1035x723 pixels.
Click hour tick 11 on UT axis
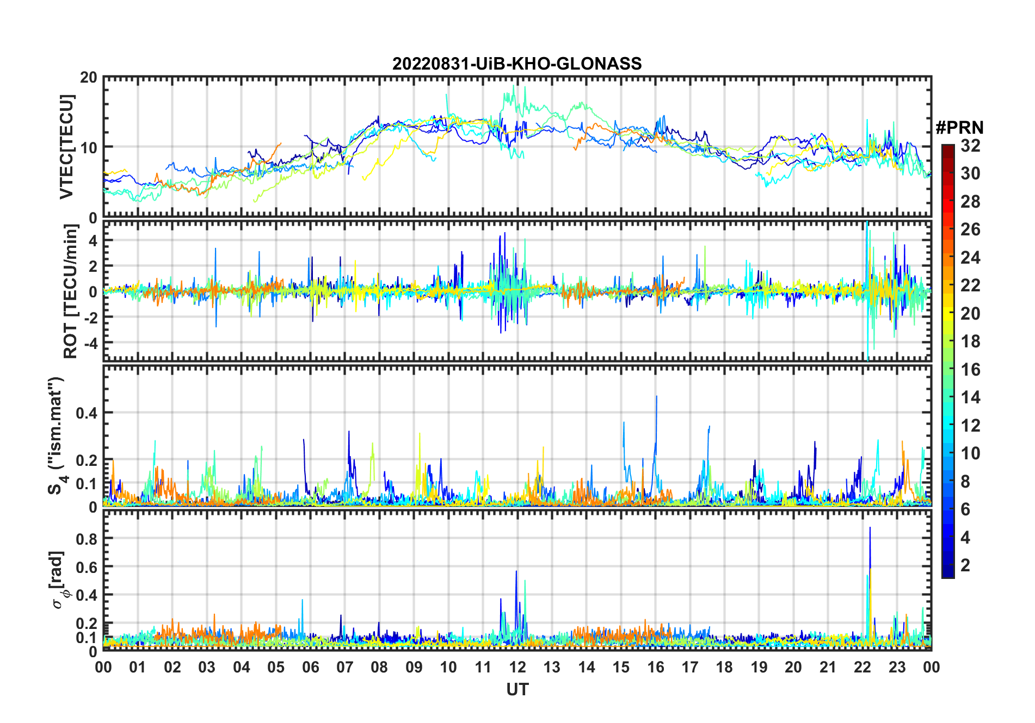[483, 667]
